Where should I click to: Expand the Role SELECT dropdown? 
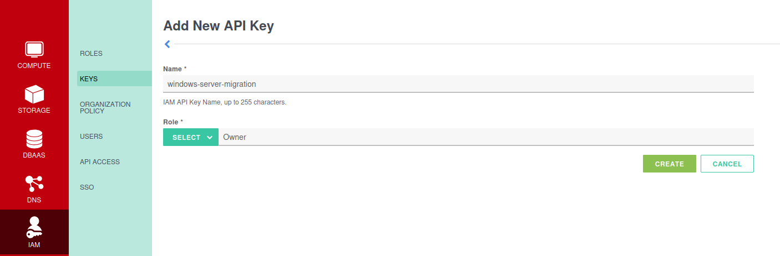click(190, 137)
